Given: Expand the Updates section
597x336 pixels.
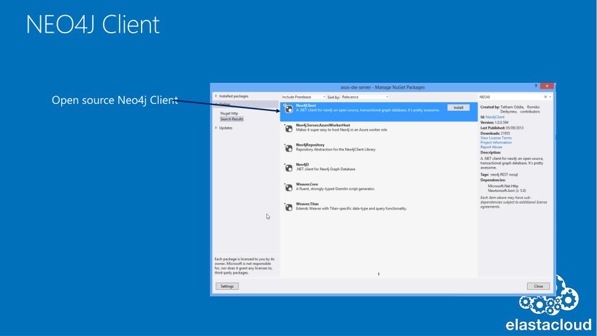Looking at the screenshot, I should pyautogui.click(x=216, y=128).
